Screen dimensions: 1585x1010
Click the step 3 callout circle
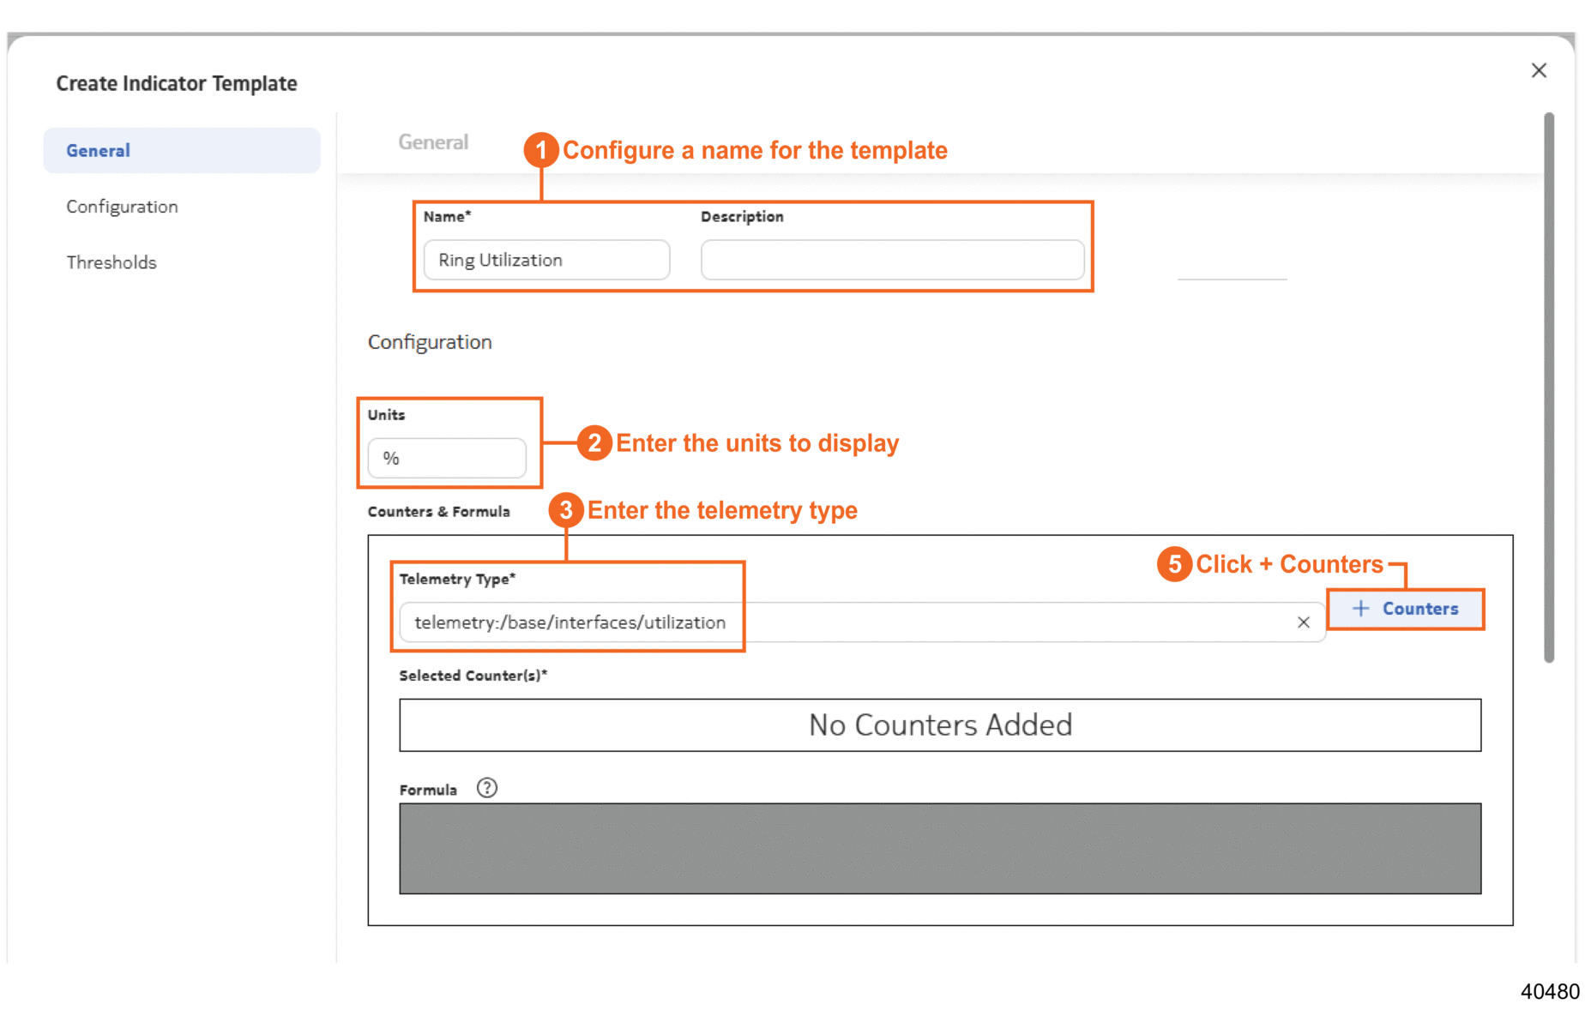point(566,510)
